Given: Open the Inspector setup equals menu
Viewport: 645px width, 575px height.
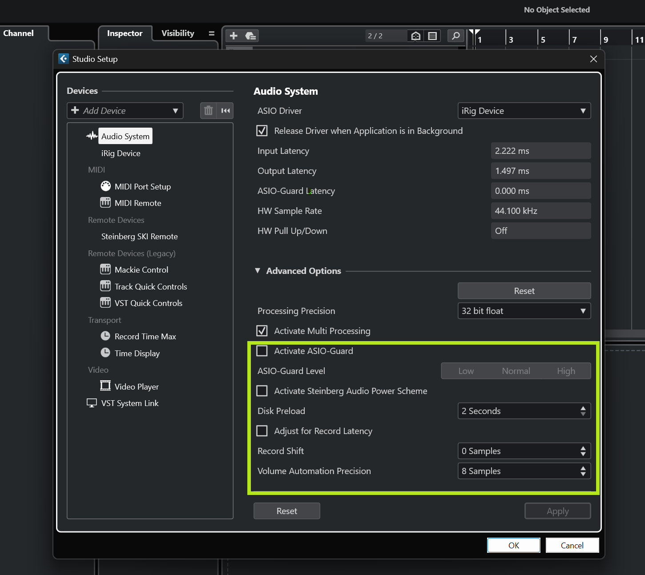Looking at the screenshot, I should click(x=212, y=33).
